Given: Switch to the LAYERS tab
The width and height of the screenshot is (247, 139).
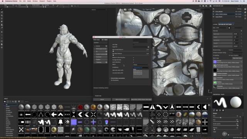Looking at the screenshot, I should 215,24.
